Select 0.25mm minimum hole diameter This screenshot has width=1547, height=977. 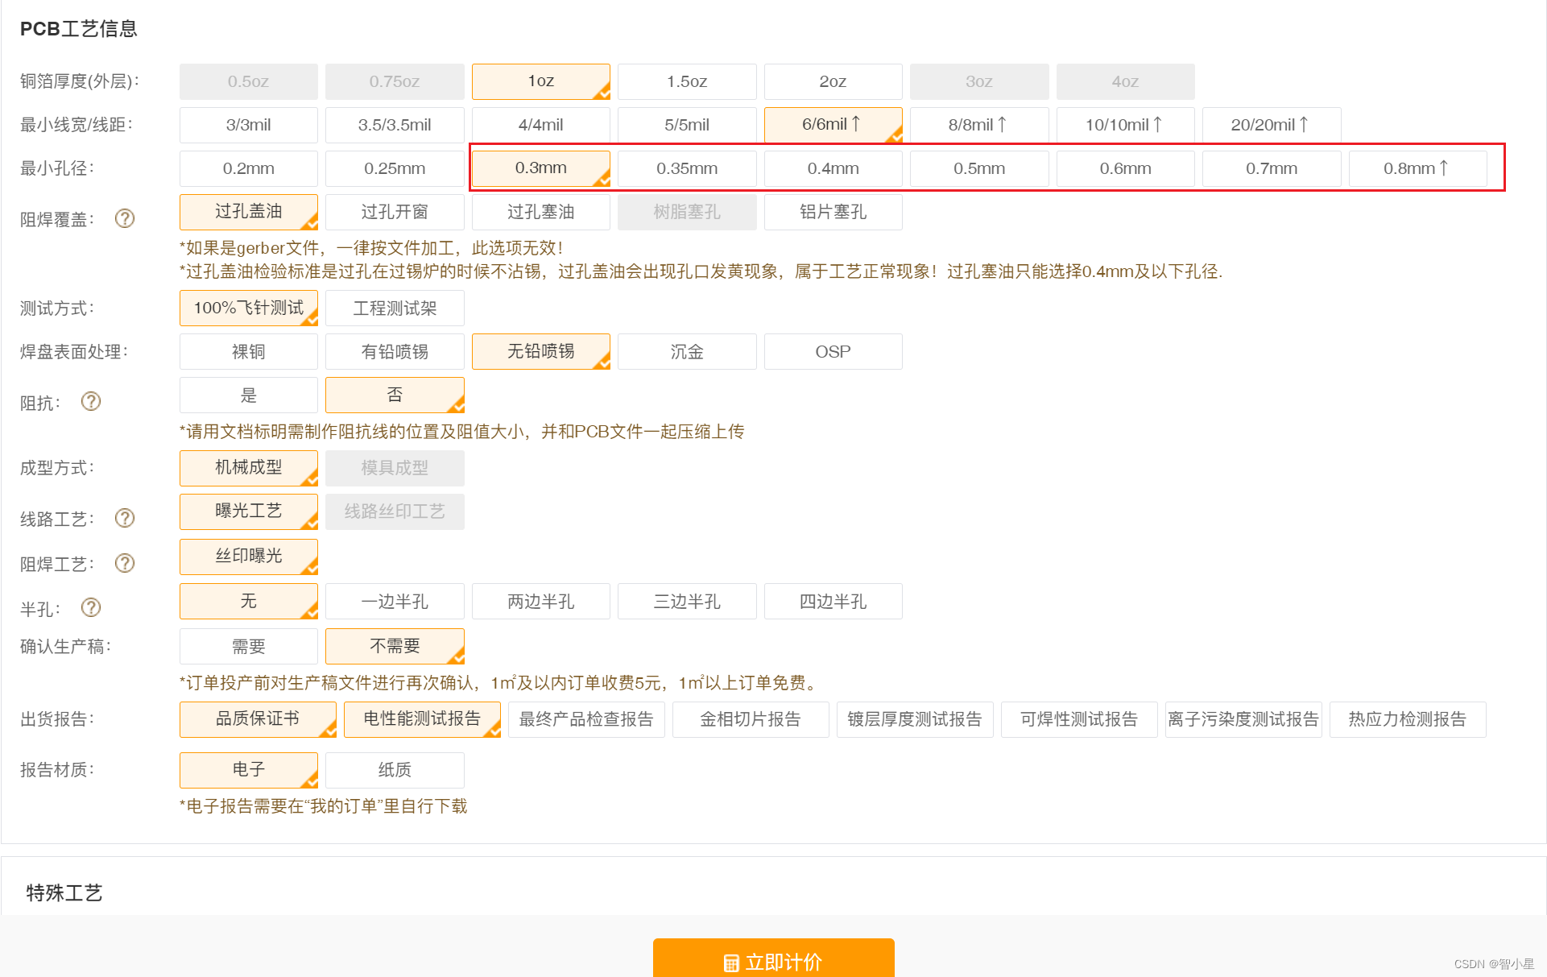coord(395,168)
